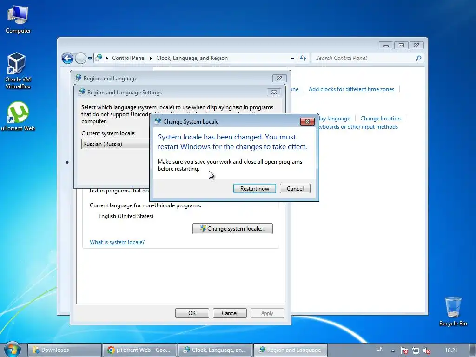Click Clock, Language, and Region breadcrumb
This screenshot has height=357, width=476.
pos(192,58)
